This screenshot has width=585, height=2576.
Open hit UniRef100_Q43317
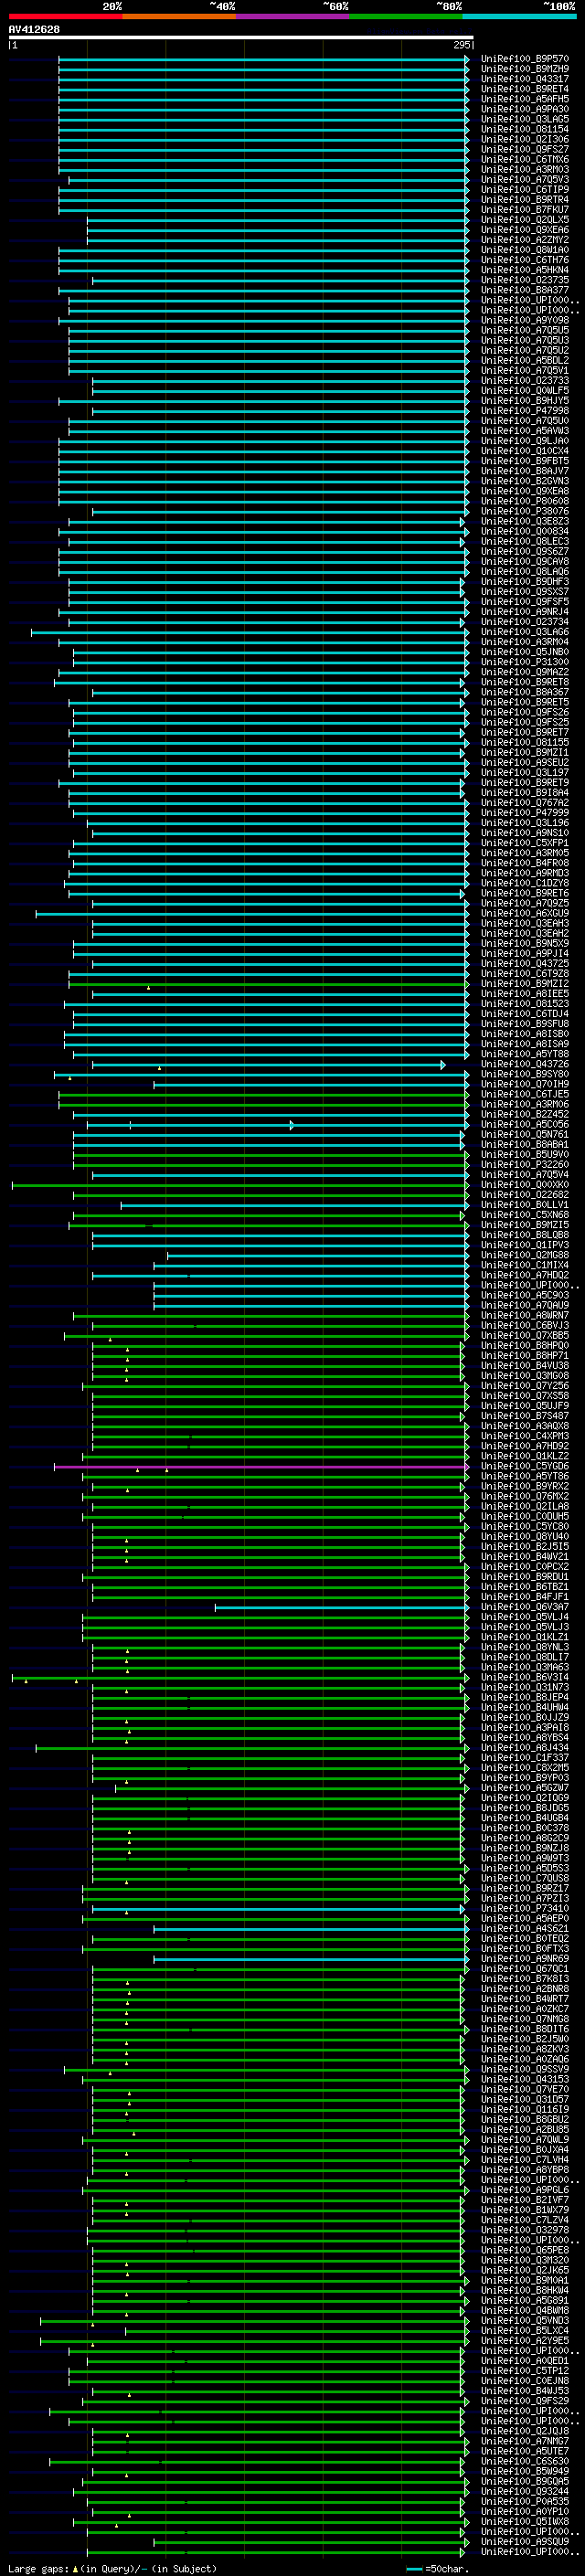[525, 79]
